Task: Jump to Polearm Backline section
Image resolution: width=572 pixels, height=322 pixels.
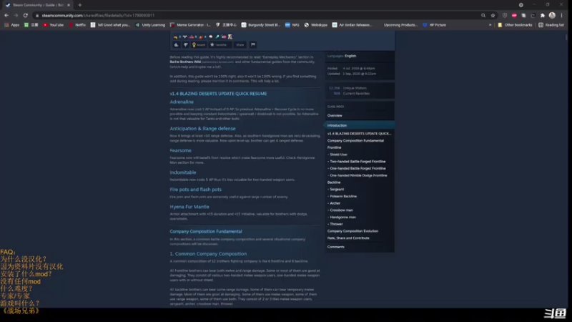Action: tap(342, 196)
